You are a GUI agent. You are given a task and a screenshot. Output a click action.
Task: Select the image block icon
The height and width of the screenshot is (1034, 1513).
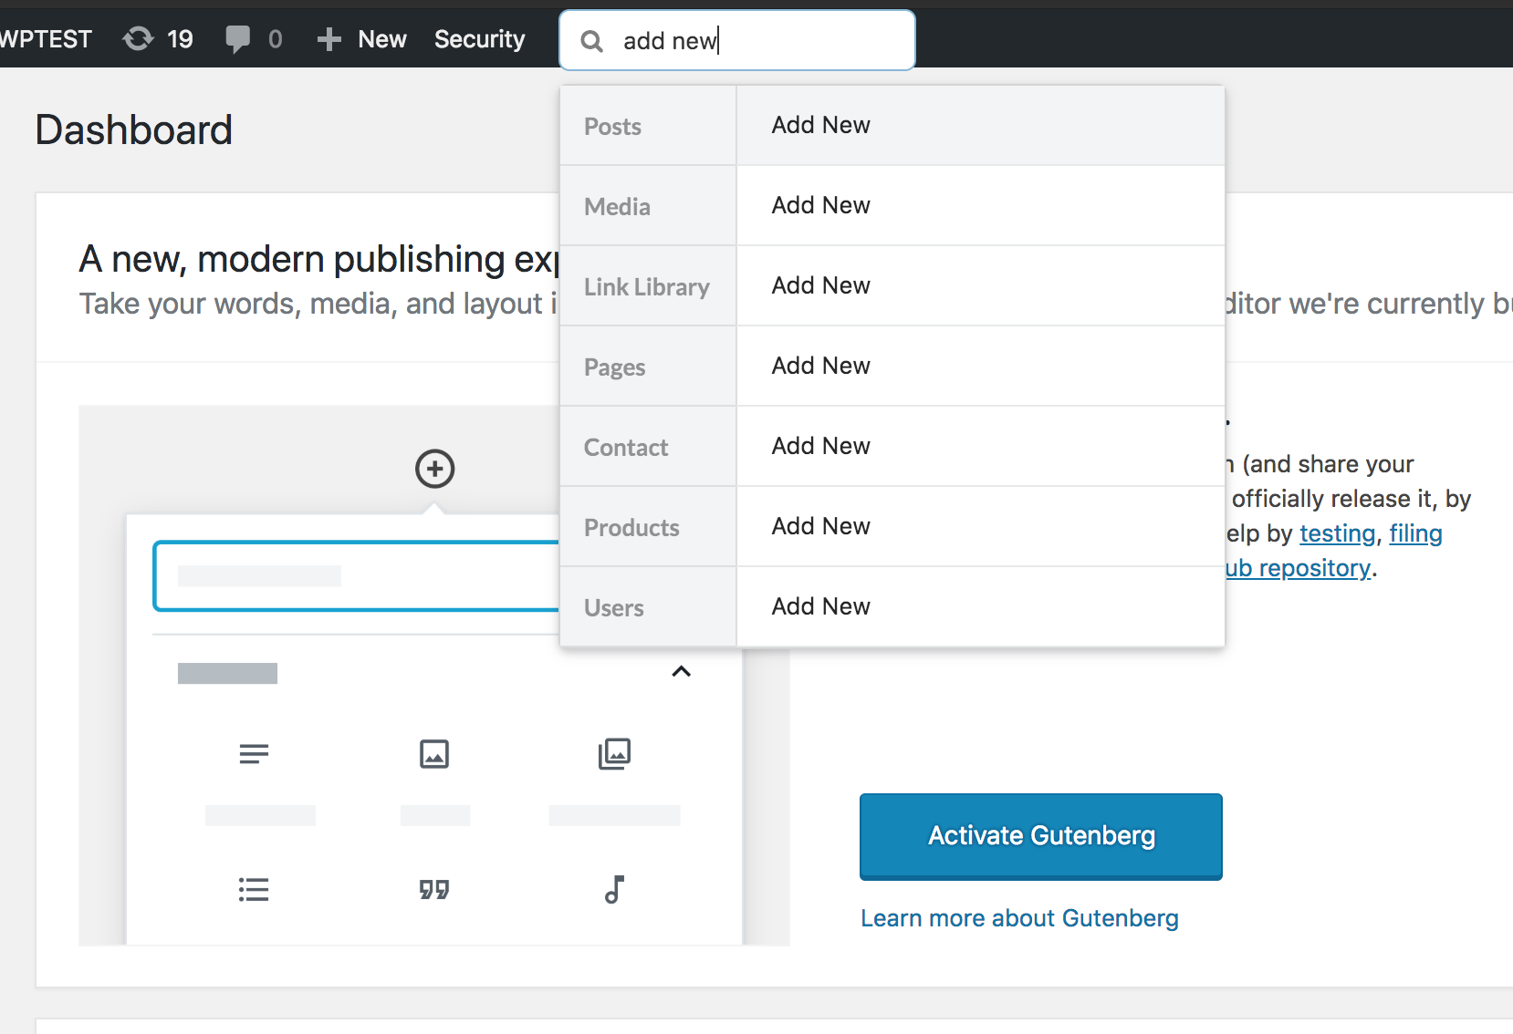click(x=434, y=754)
